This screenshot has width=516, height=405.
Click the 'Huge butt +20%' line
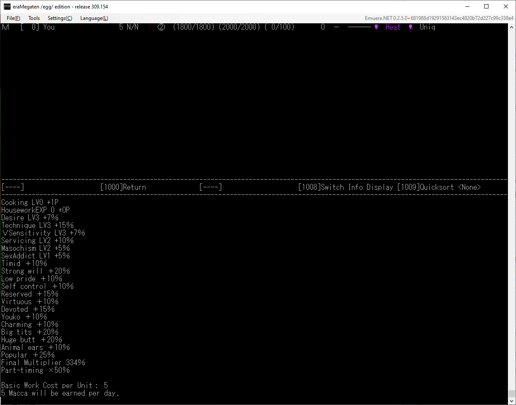point(32,340)
